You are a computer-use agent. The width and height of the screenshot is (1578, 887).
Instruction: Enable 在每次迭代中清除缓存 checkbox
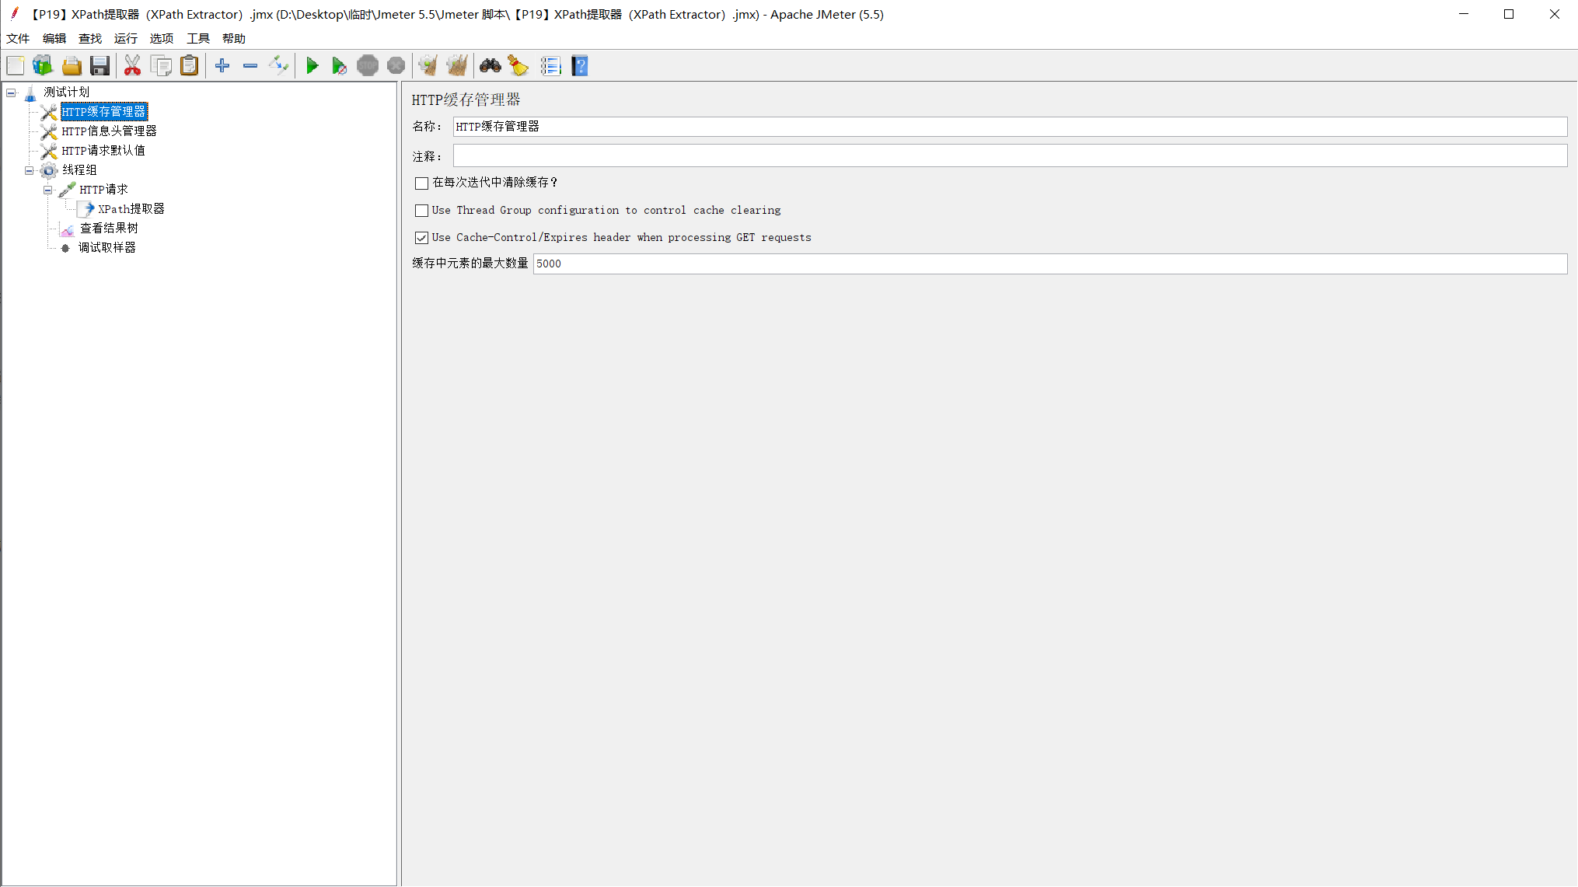(421, 183)
